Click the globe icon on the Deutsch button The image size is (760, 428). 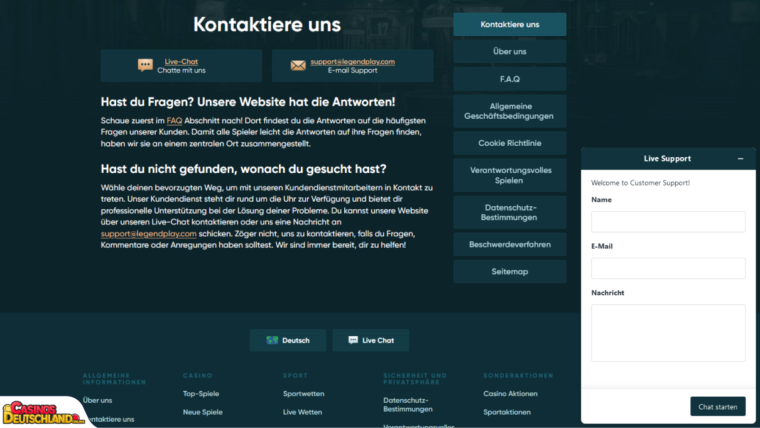pyautogui.click(x=272, y=340)
